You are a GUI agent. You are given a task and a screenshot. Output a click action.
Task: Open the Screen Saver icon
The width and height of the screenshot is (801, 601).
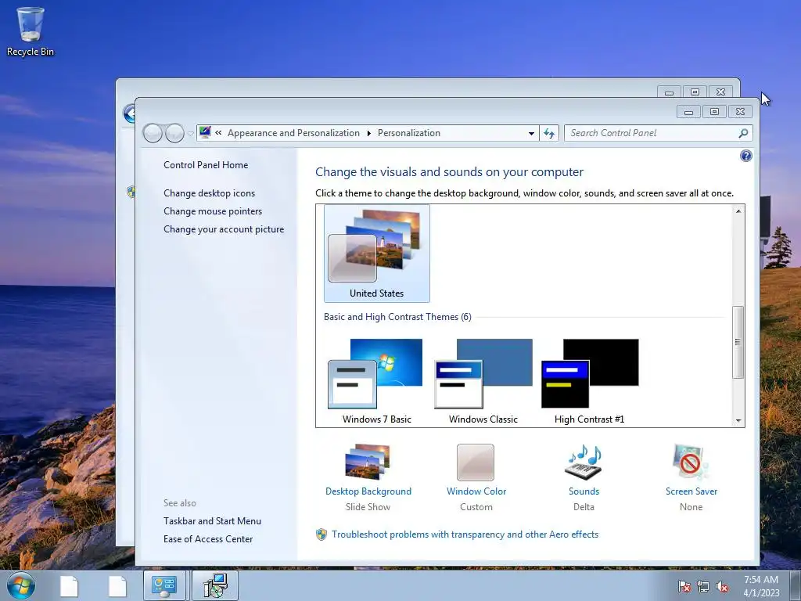691,462
